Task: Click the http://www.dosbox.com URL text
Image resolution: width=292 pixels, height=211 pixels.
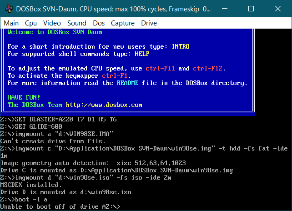Action: coord(104,105)
